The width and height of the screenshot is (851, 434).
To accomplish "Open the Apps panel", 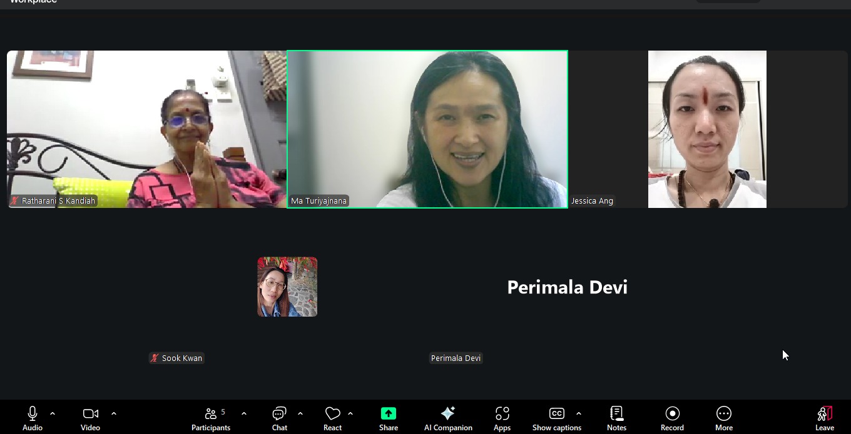I will click(x=502, y=414).
